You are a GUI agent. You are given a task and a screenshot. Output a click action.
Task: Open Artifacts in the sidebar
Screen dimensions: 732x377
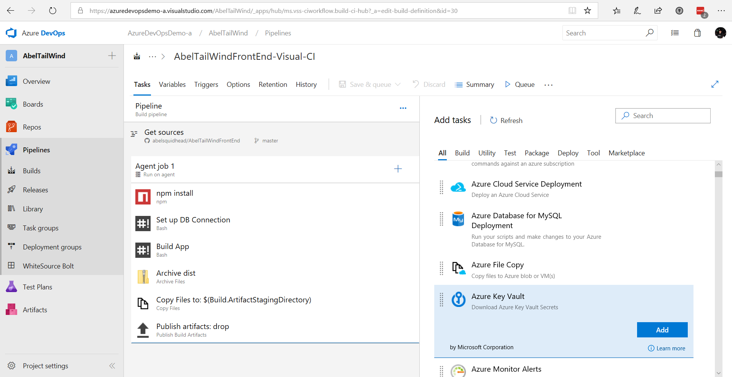(x=35, y=310)
